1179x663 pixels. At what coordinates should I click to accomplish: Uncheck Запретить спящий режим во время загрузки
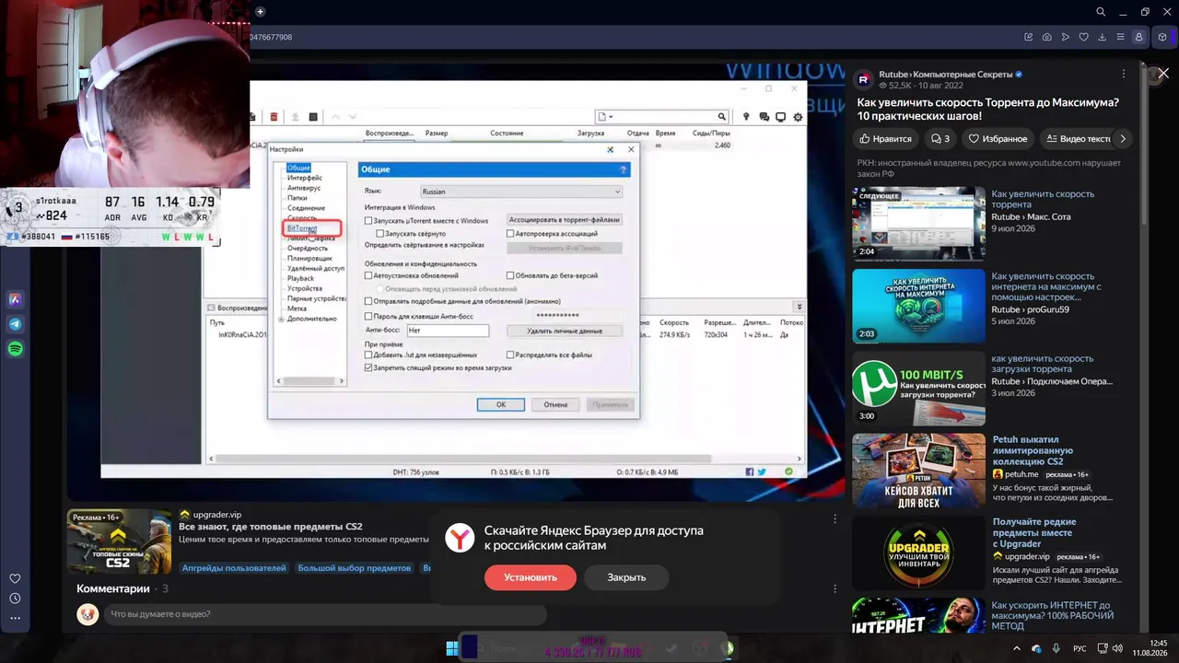(368, 367)
